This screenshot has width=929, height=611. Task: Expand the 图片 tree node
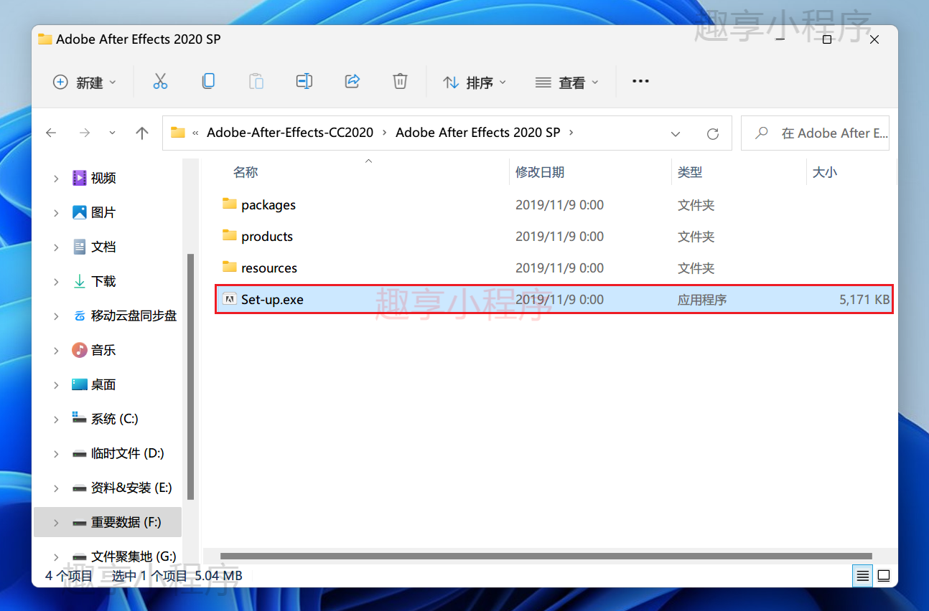pos(56,213)
